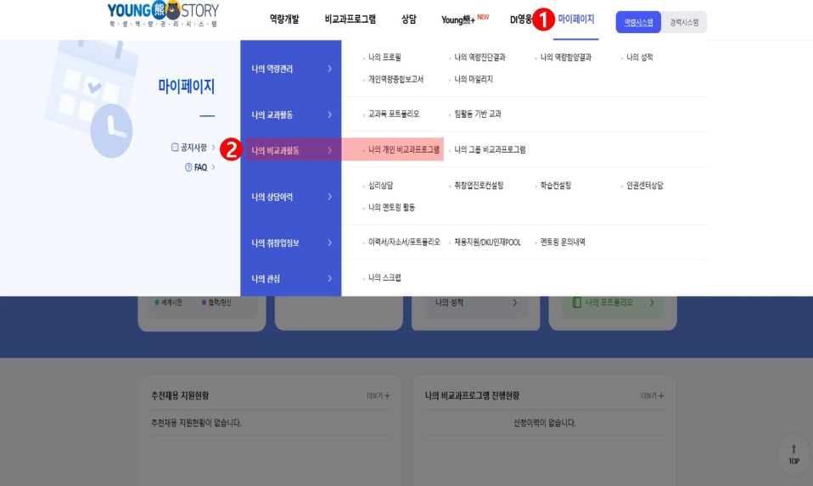Expand chevron next to 나의 취창업정보
The image size is (813, 486).
[330, 243]
